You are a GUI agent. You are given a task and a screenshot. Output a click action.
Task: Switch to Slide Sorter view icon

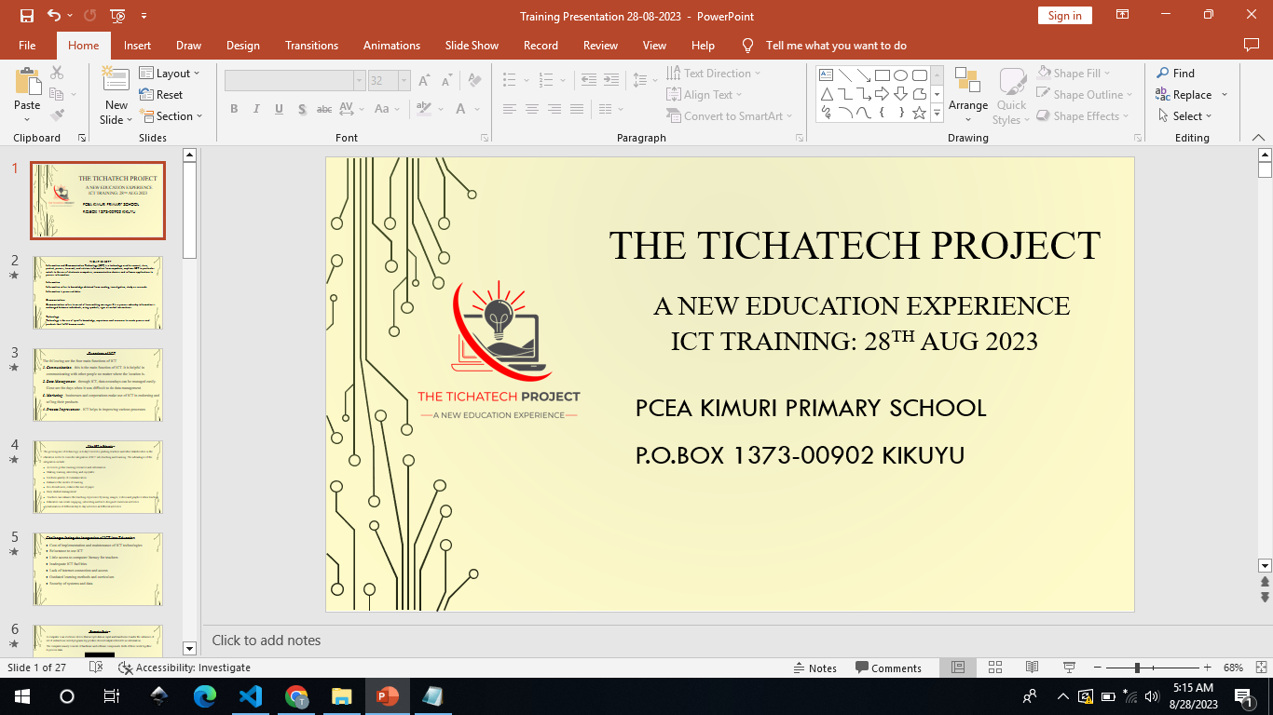[994, 668]
